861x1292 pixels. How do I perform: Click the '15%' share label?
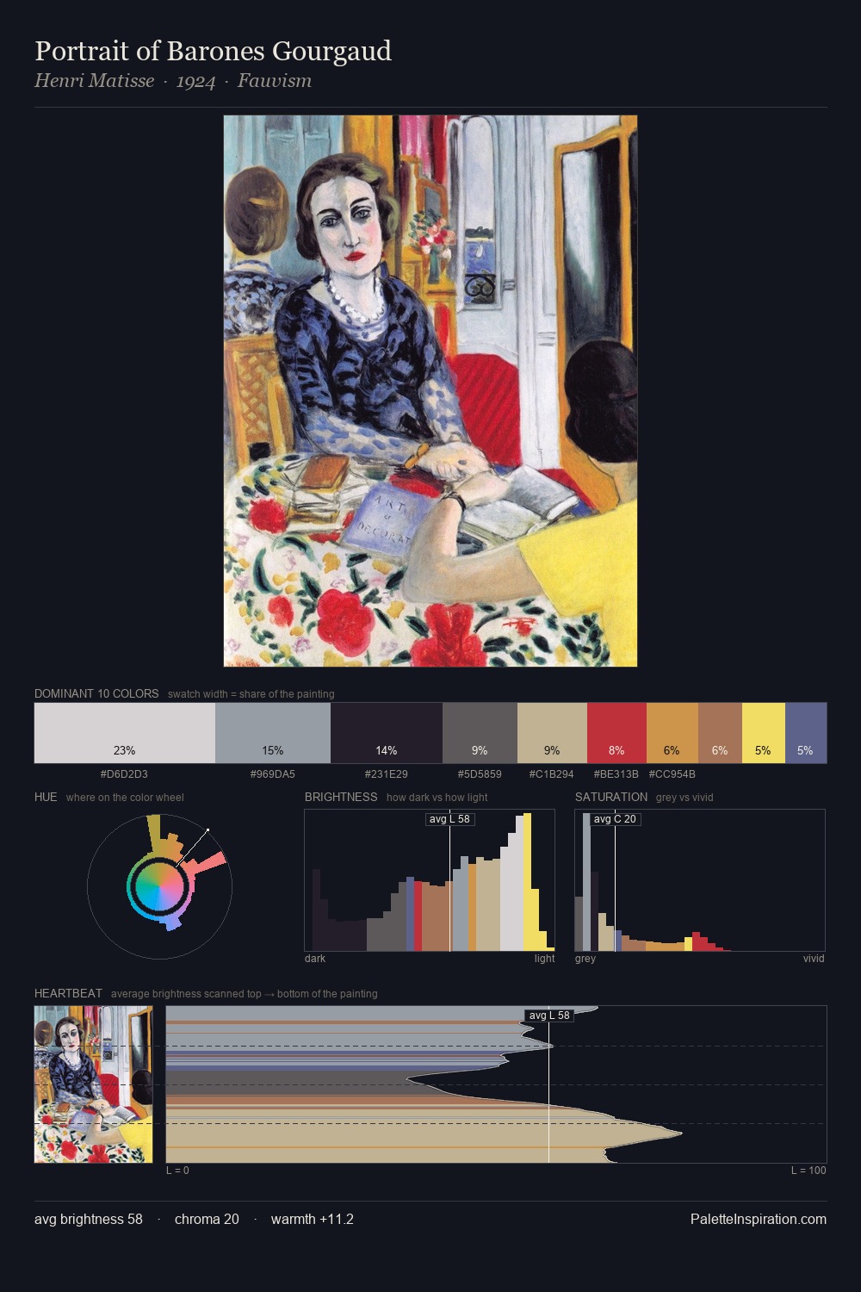pos(273,750)
